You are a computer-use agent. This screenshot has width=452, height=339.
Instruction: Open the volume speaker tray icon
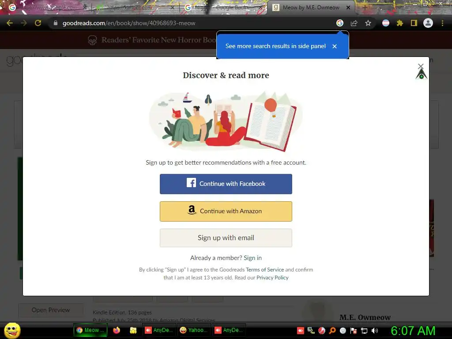click(375, 331)
